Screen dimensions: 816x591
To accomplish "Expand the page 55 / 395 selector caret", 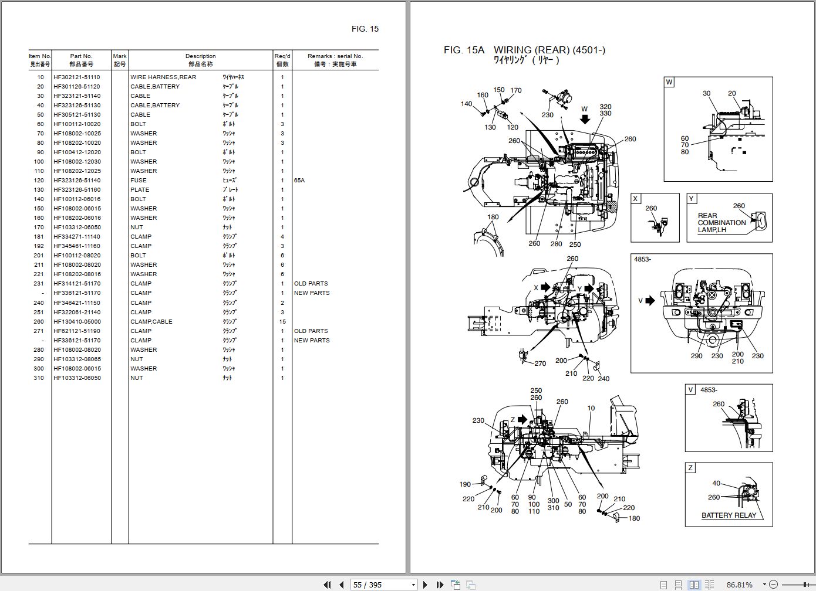I will pos(412,585).
